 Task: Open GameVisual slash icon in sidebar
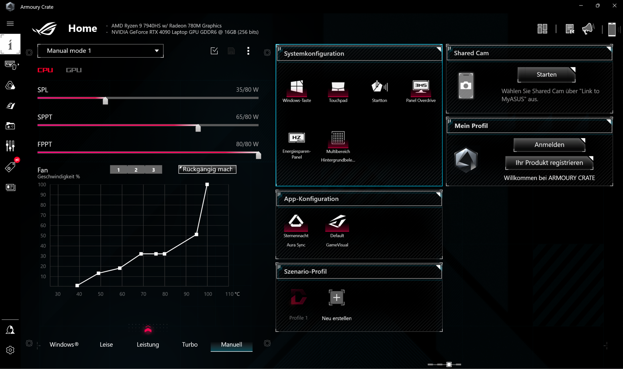(x=10, y=106)
